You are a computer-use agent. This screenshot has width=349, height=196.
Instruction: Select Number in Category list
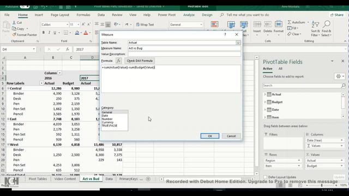click(107, 119)
